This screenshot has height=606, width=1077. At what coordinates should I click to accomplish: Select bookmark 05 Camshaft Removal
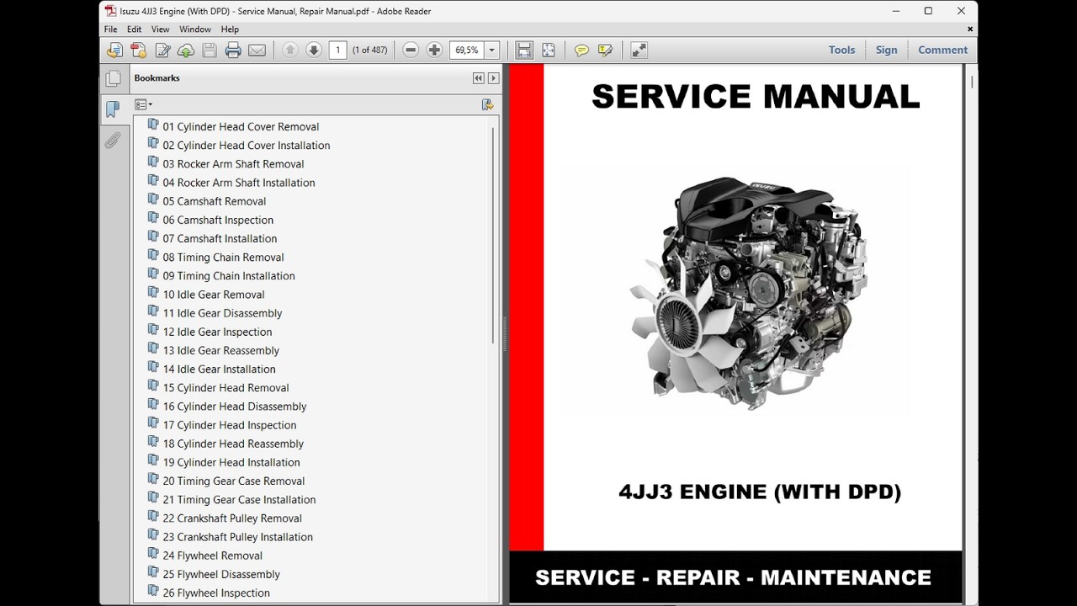214,201
